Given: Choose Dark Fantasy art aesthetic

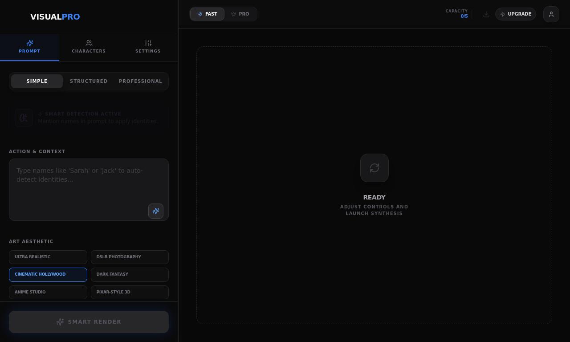Looking at the screenshot, I should point(130,274).
